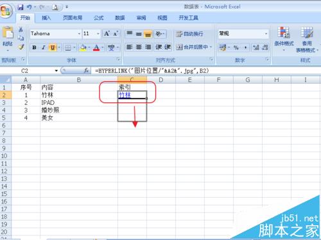Toggle Center text alignment
Screen dimensions: 321x240
click(x=139, y=47)
